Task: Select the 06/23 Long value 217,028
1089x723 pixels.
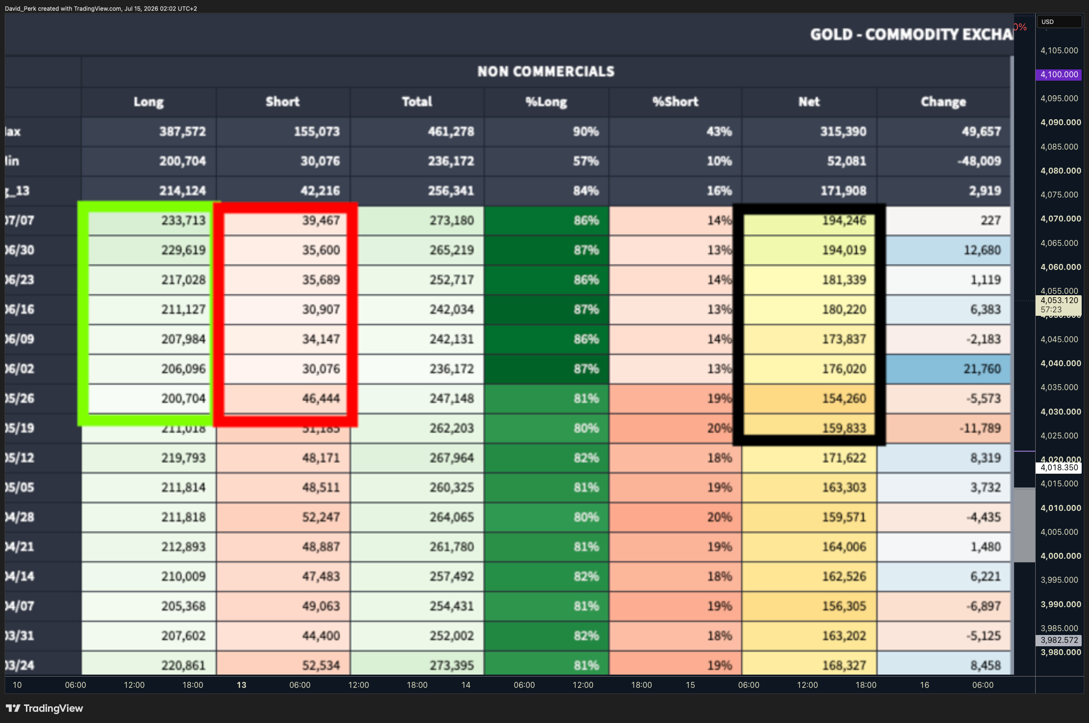Action: [183, 280]
